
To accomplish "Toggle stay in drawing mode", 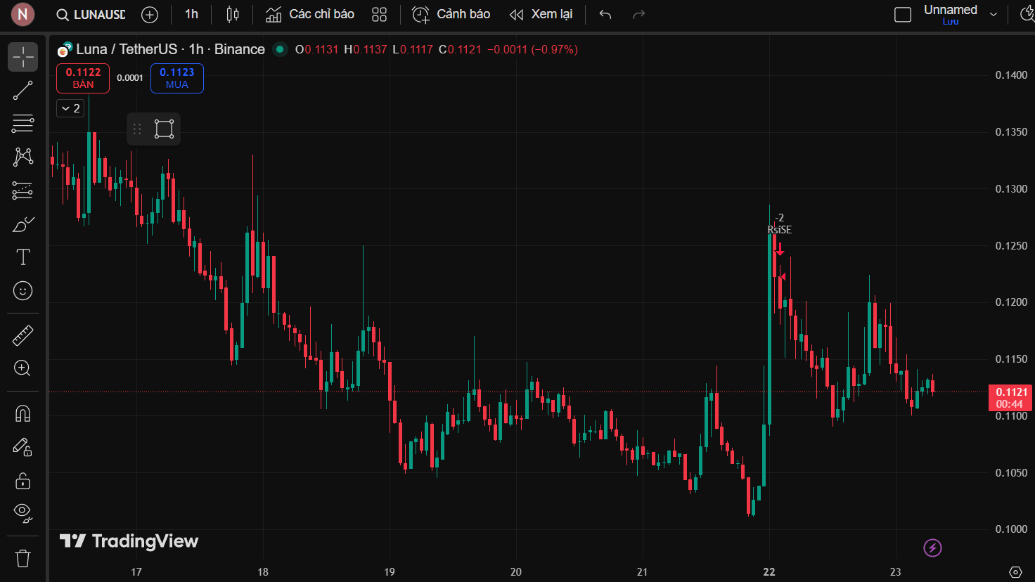I will [23, 447].
